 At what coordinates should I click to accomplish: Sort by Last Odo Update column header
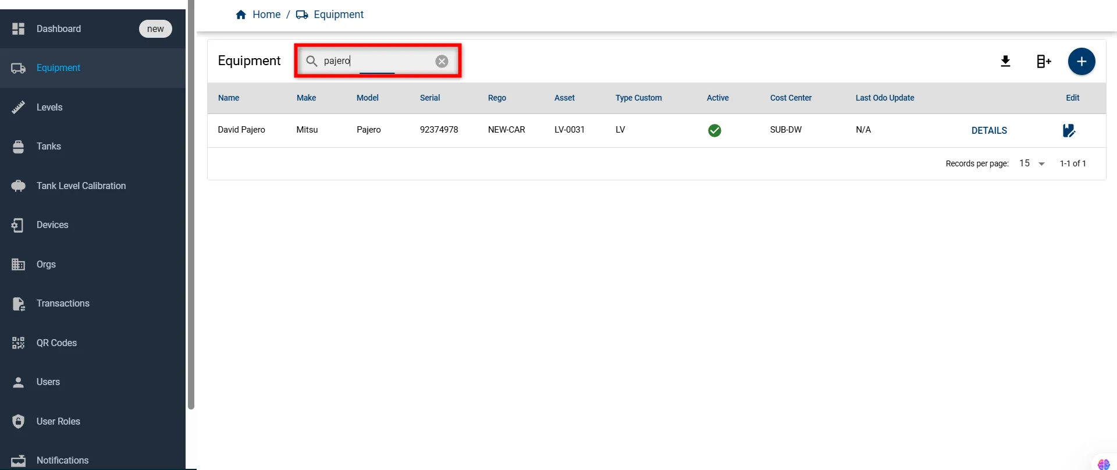pos(885,98)
